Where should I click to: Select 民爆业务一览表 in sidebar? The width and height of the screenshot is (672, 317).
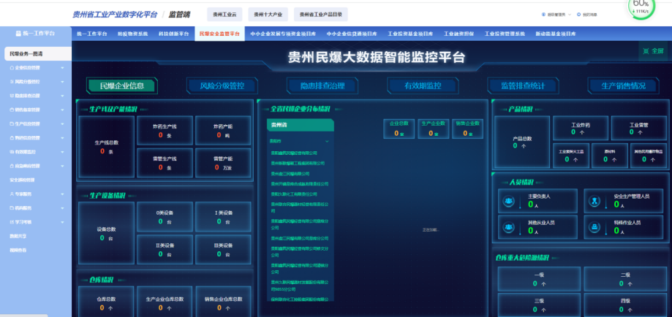tap(26, 54)
